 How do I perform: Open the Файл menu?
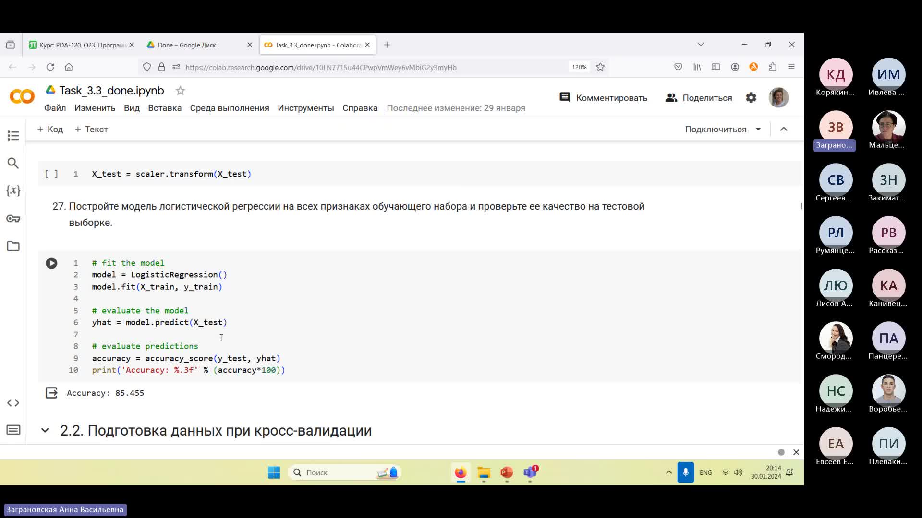[55, 108]
